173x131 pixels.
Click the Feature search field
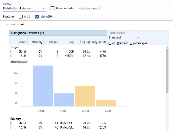[x=111, y=8]
